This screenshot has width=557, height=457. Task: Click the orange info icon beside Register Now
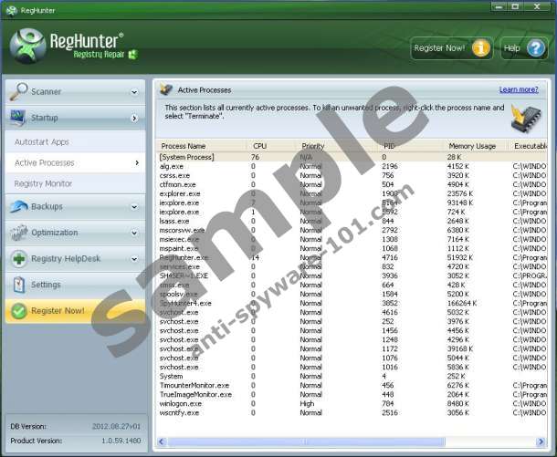[481, 47]
